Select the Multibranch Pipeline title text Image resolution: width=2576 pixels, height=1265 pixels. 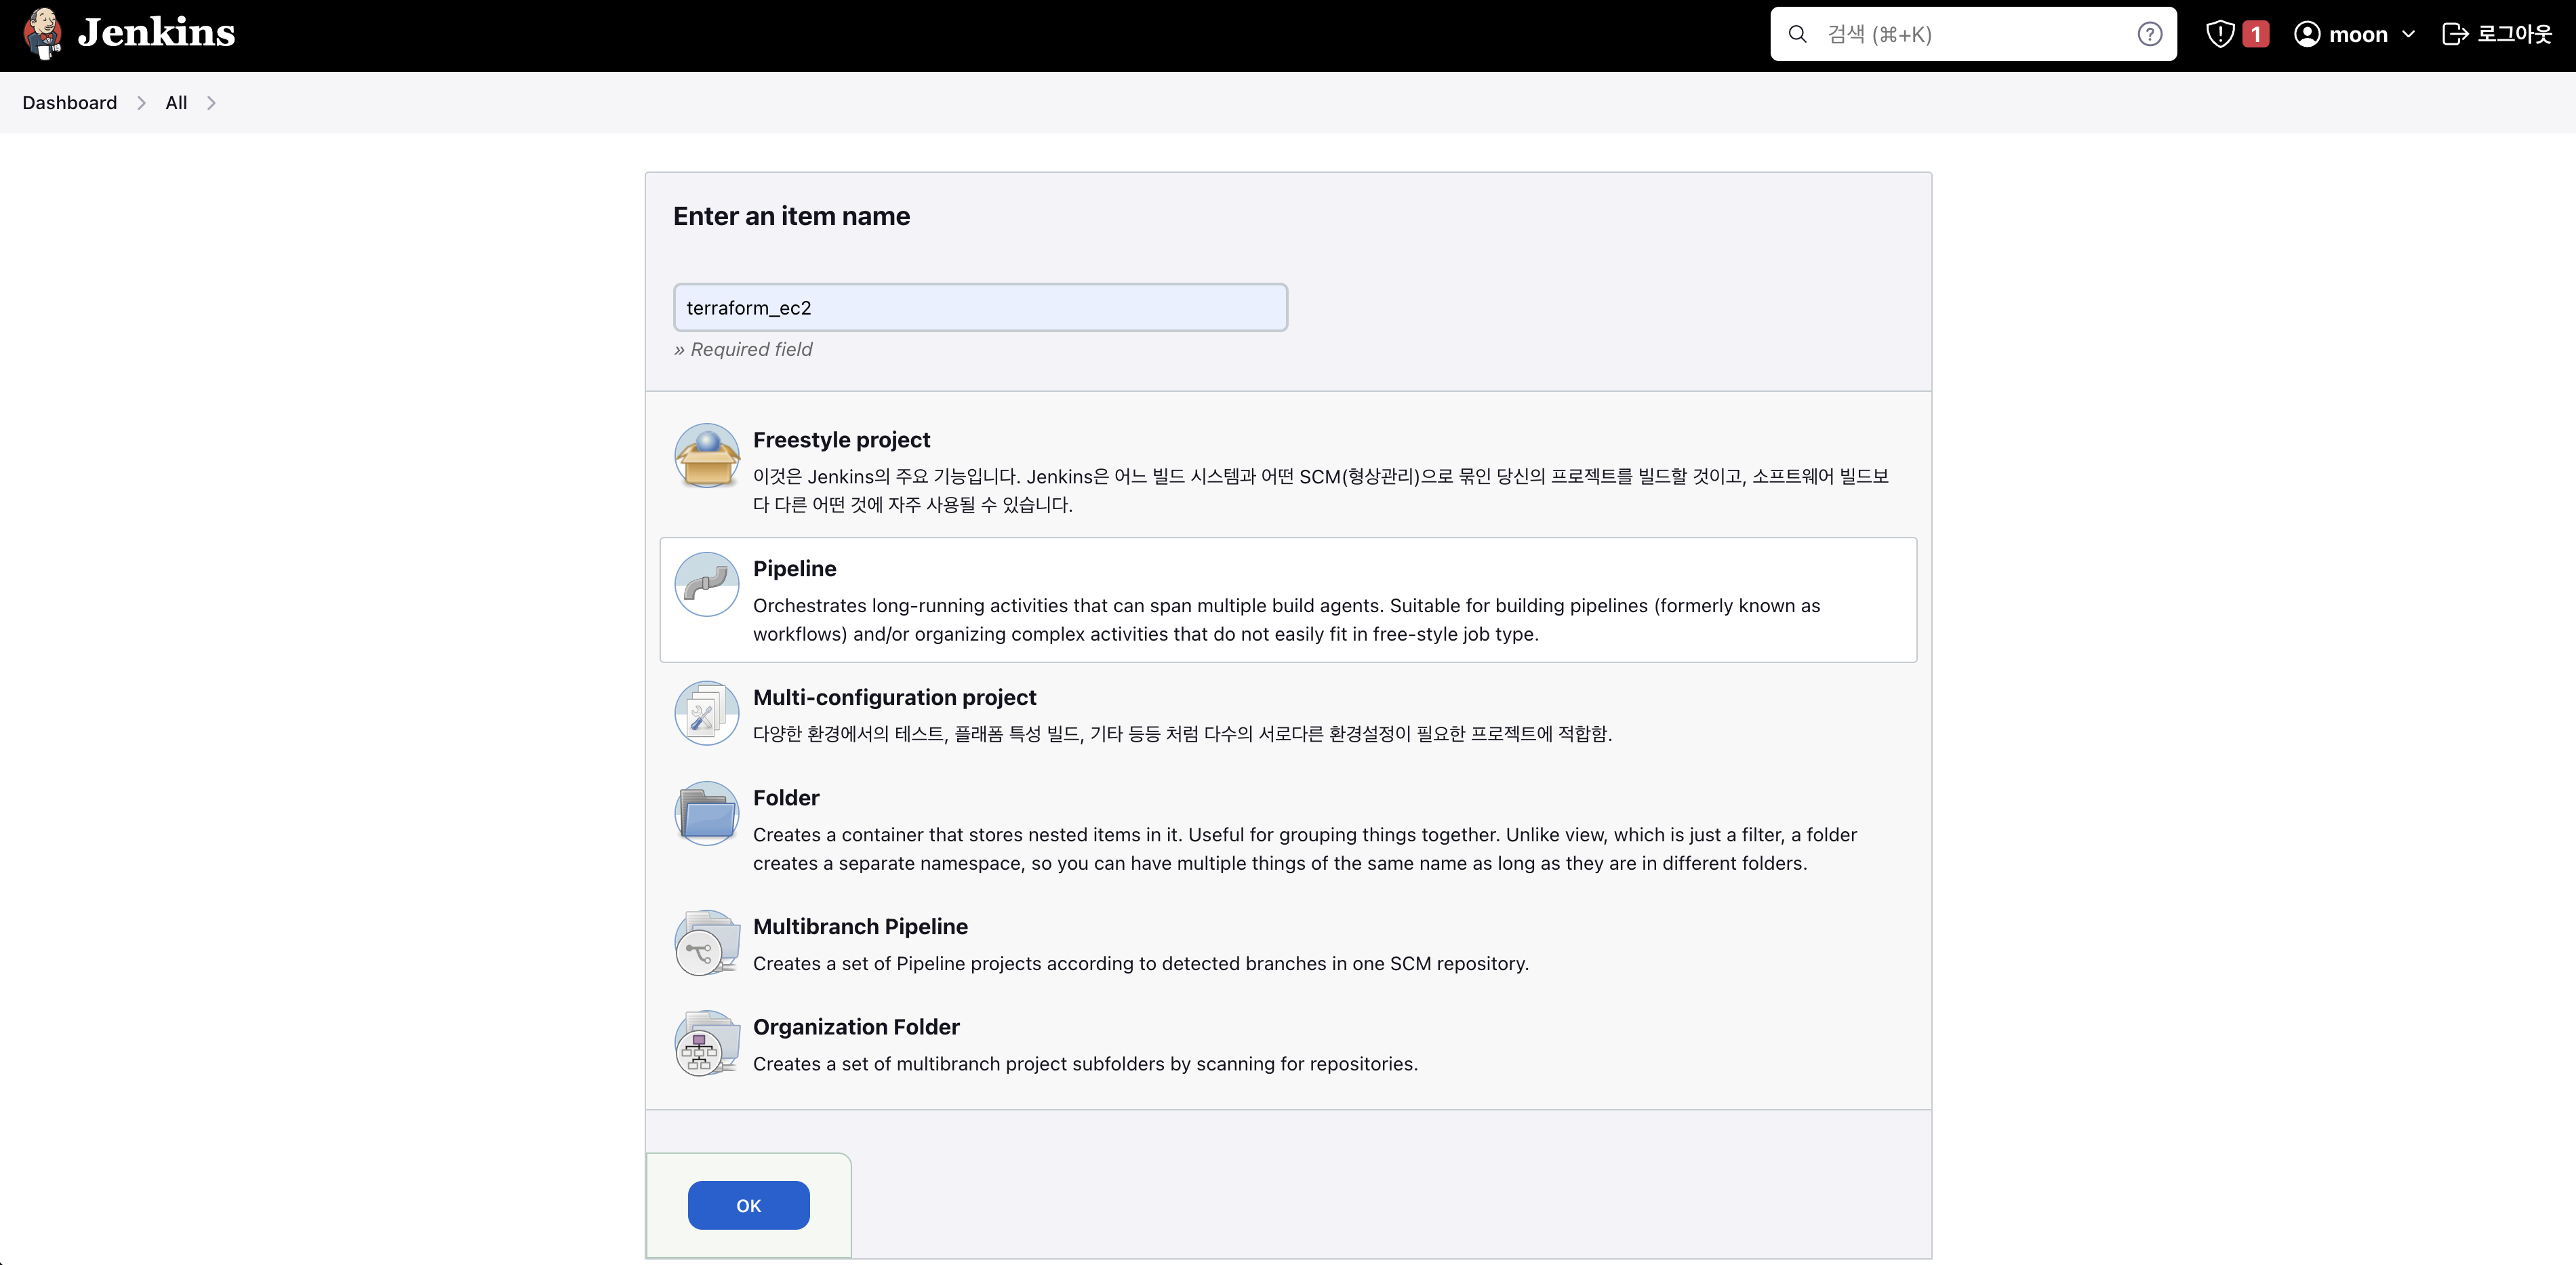pos(860,926)
